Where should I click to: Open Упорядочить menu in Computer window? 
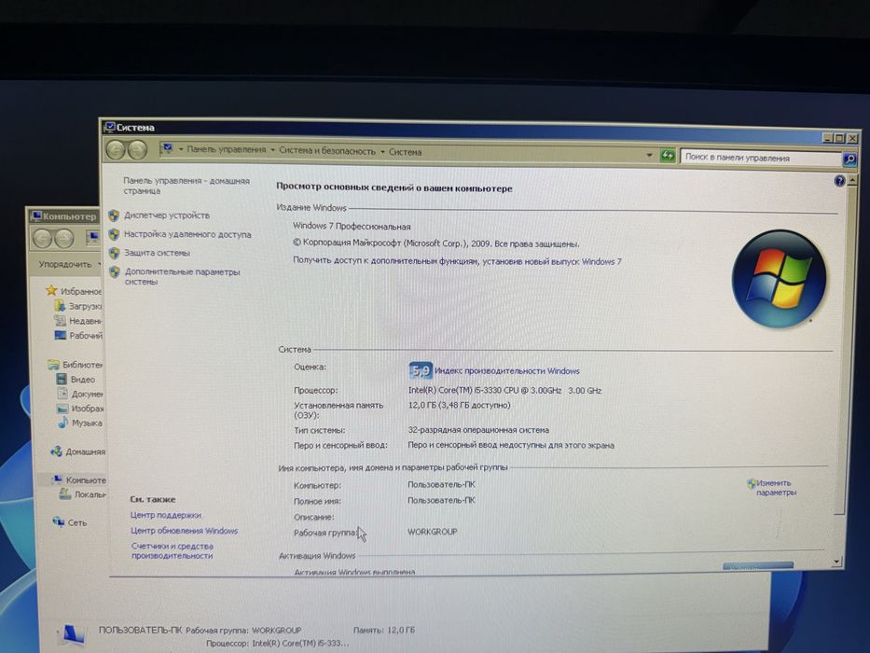pos(65,264)
